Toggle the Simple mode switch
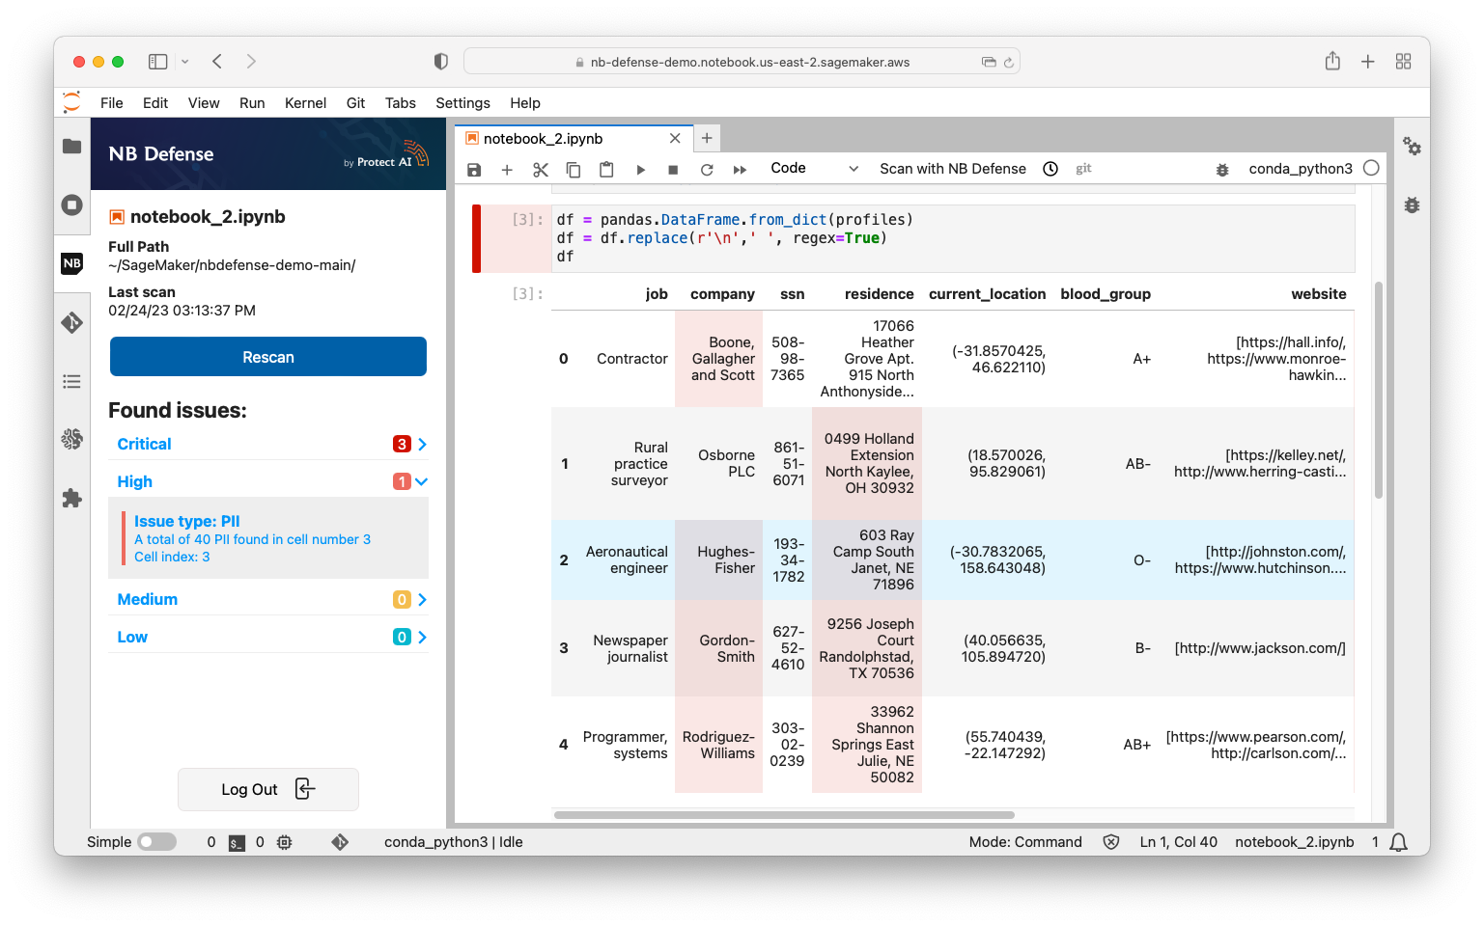This screenshot has width=1484, height=927. coord(156,842)
